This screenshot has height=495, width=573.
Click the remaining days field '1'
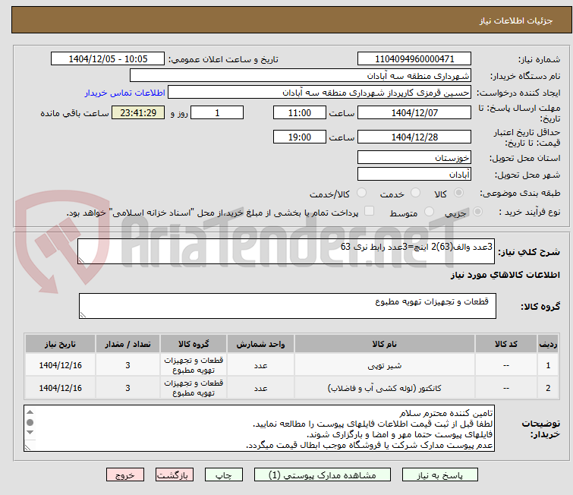click(217, 112)
